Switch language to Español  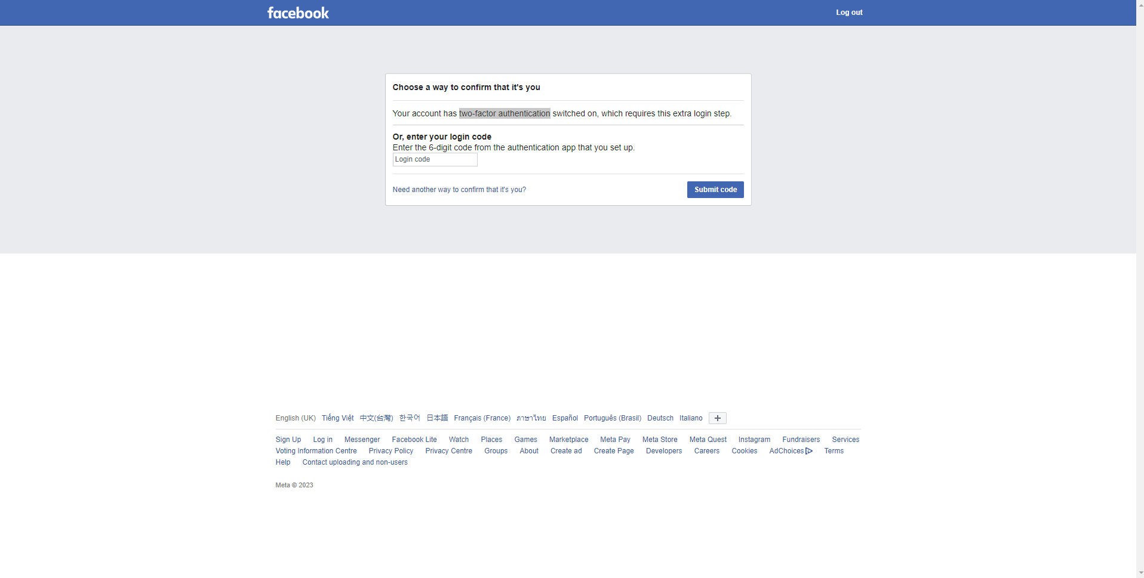pyautogui.click(x=565, y=418)
